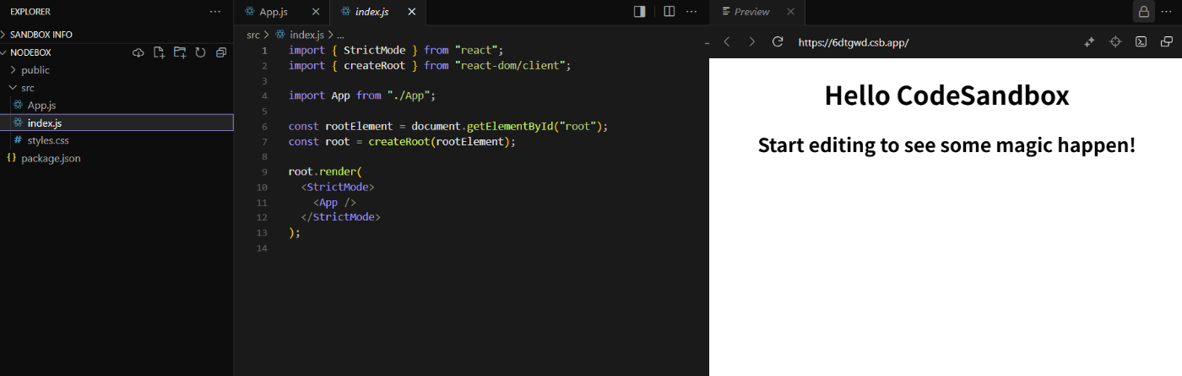Viewport: 1182px width, 376px height.
Task: Open the preview console terminal icon
Action: 1141,41
